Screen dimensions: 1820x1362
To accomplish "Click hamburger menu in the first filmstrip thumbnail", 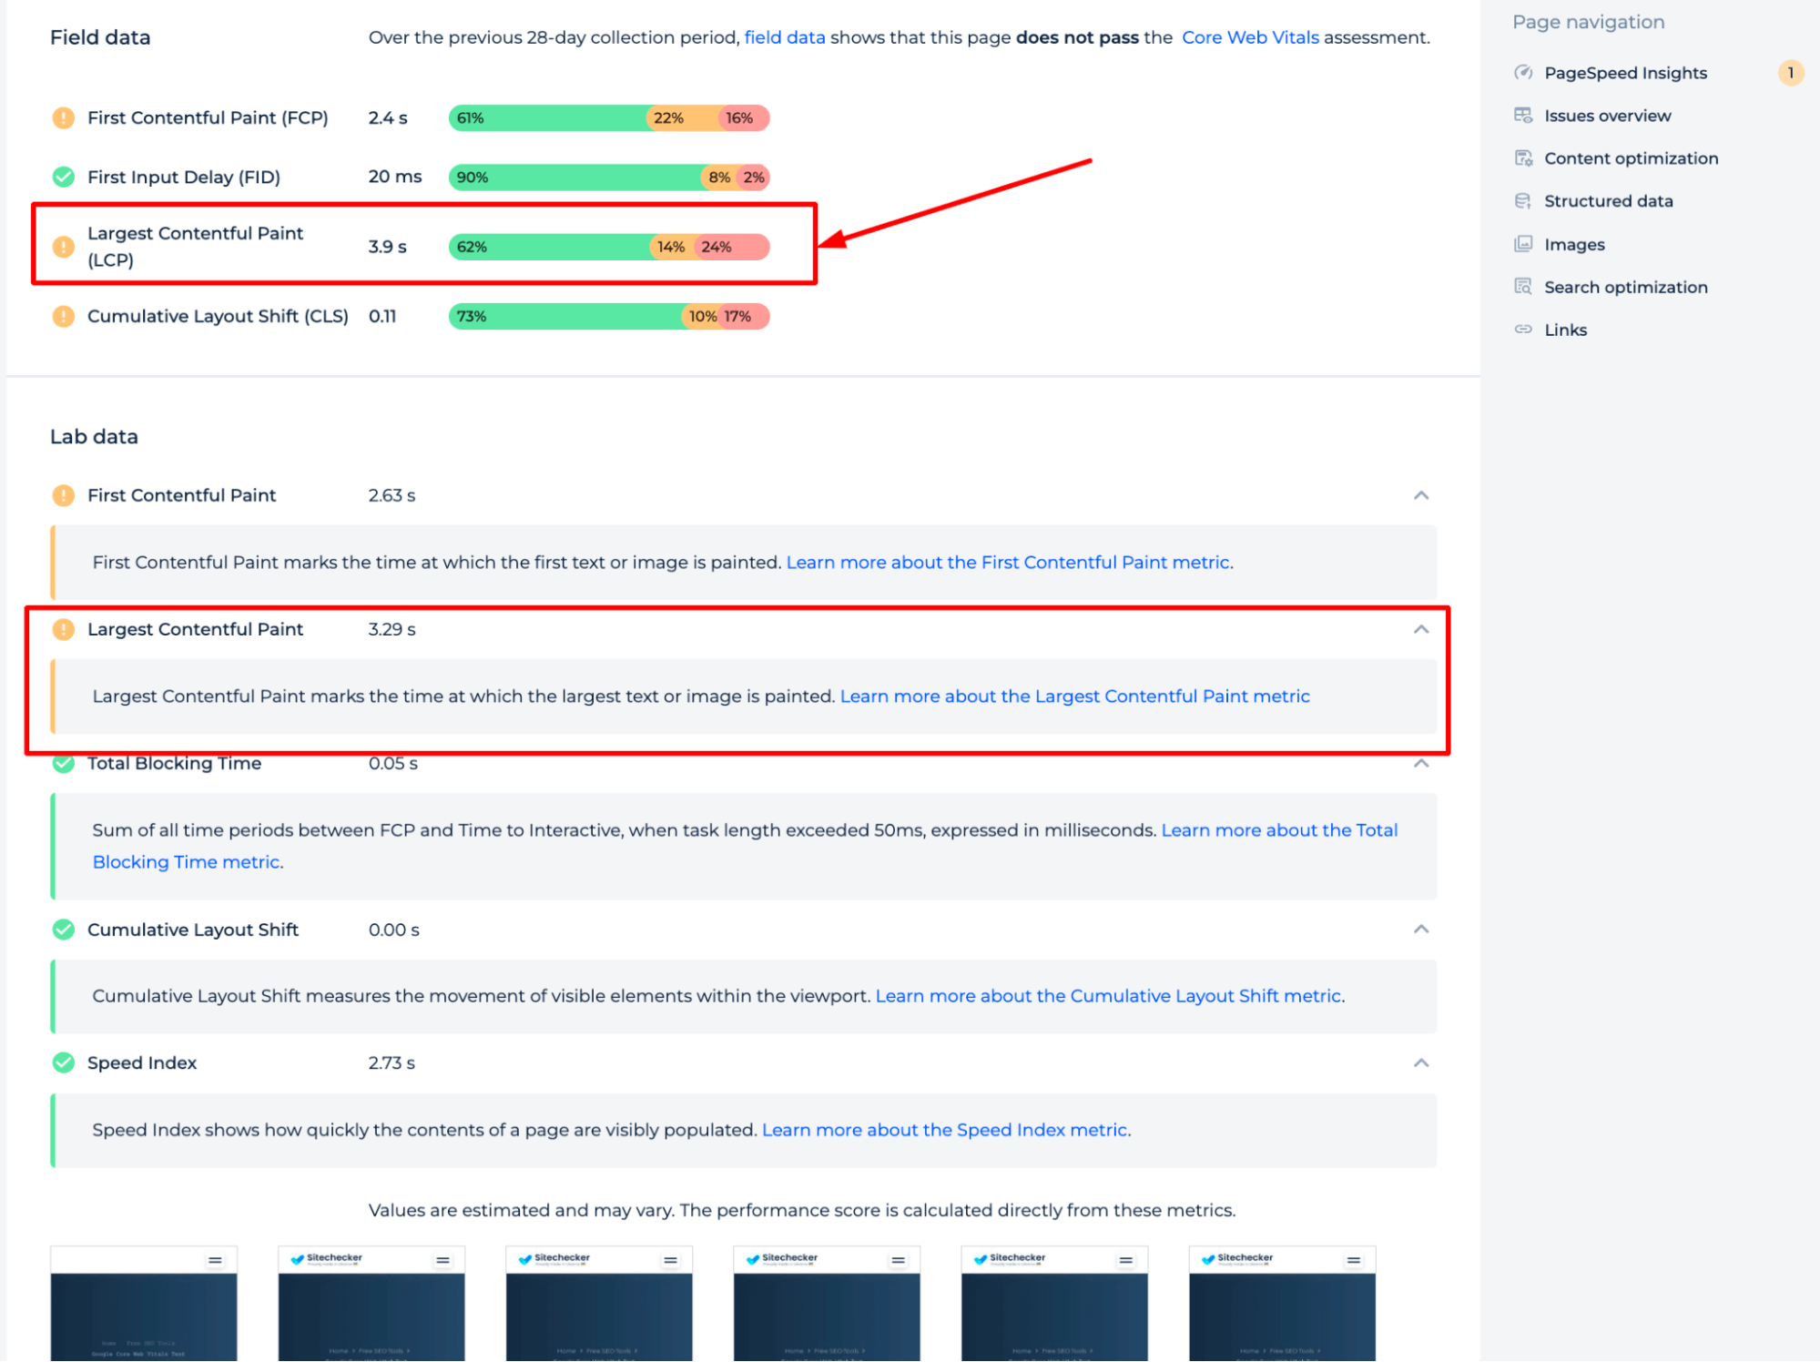I will 215,1260.
